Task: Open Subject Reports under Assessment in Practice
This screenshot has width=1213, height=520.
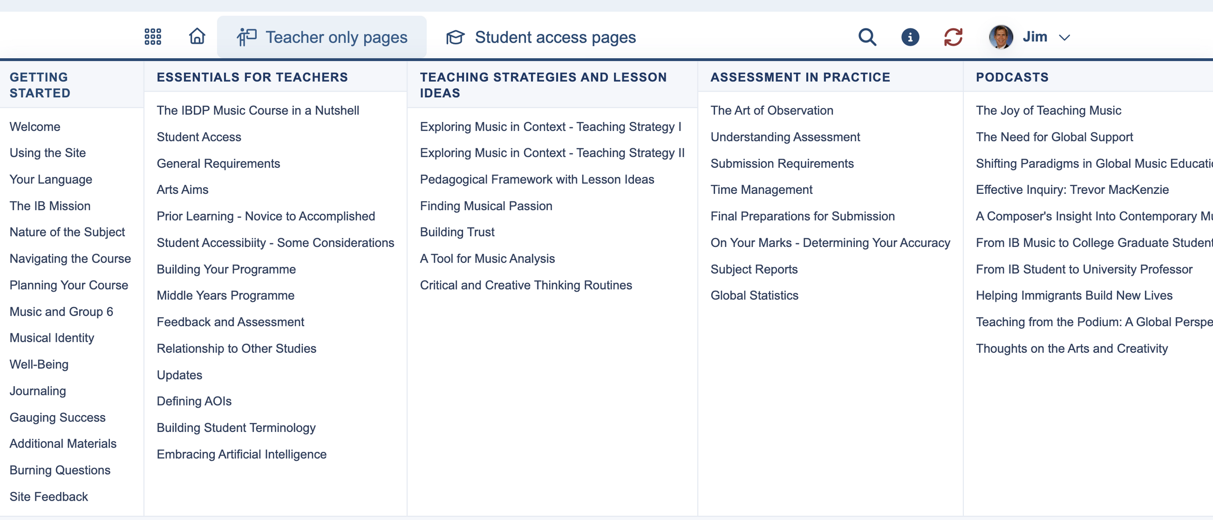Action: click(x=754, y=269)
